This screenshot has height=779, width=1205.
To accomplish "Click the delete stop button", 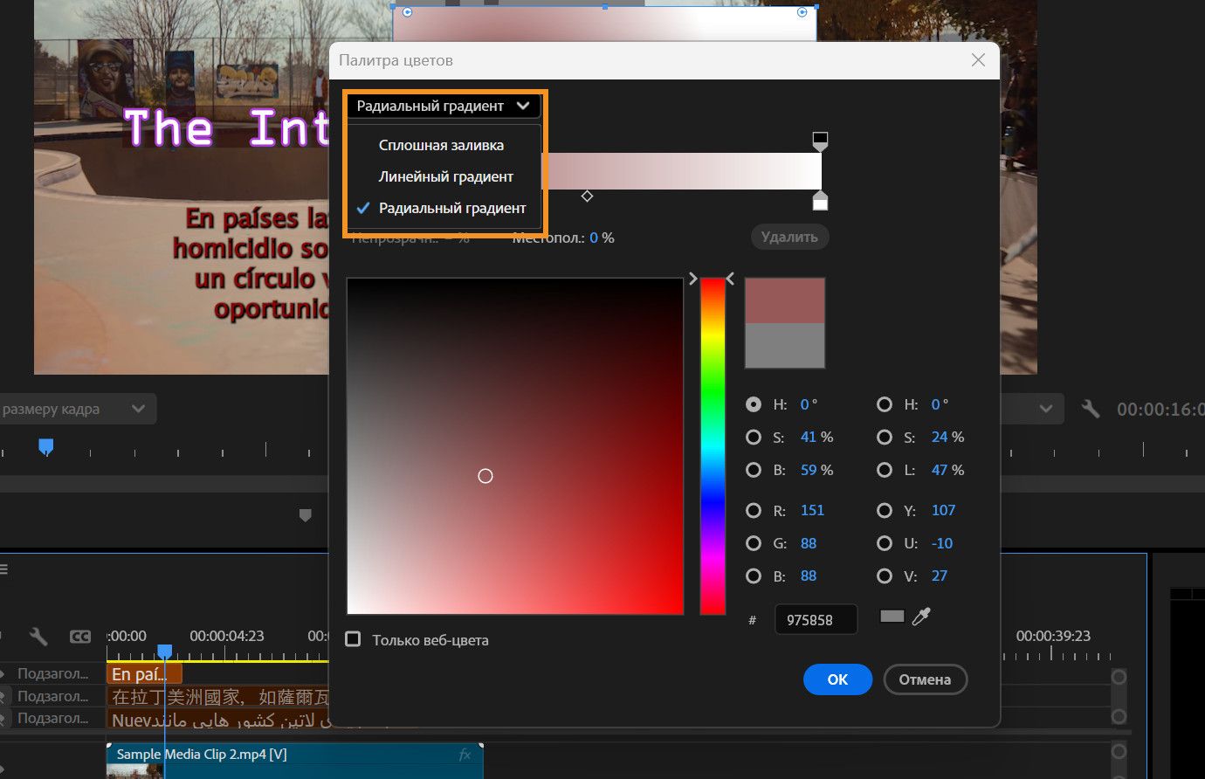I will pyautogui.click(x=789, y=237).
